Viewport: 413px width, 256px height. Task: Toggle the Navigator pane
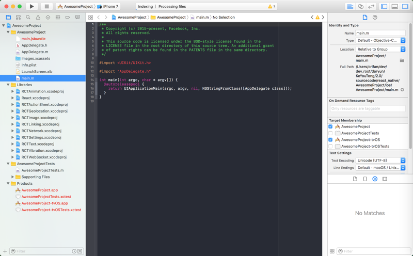(384, 6)
